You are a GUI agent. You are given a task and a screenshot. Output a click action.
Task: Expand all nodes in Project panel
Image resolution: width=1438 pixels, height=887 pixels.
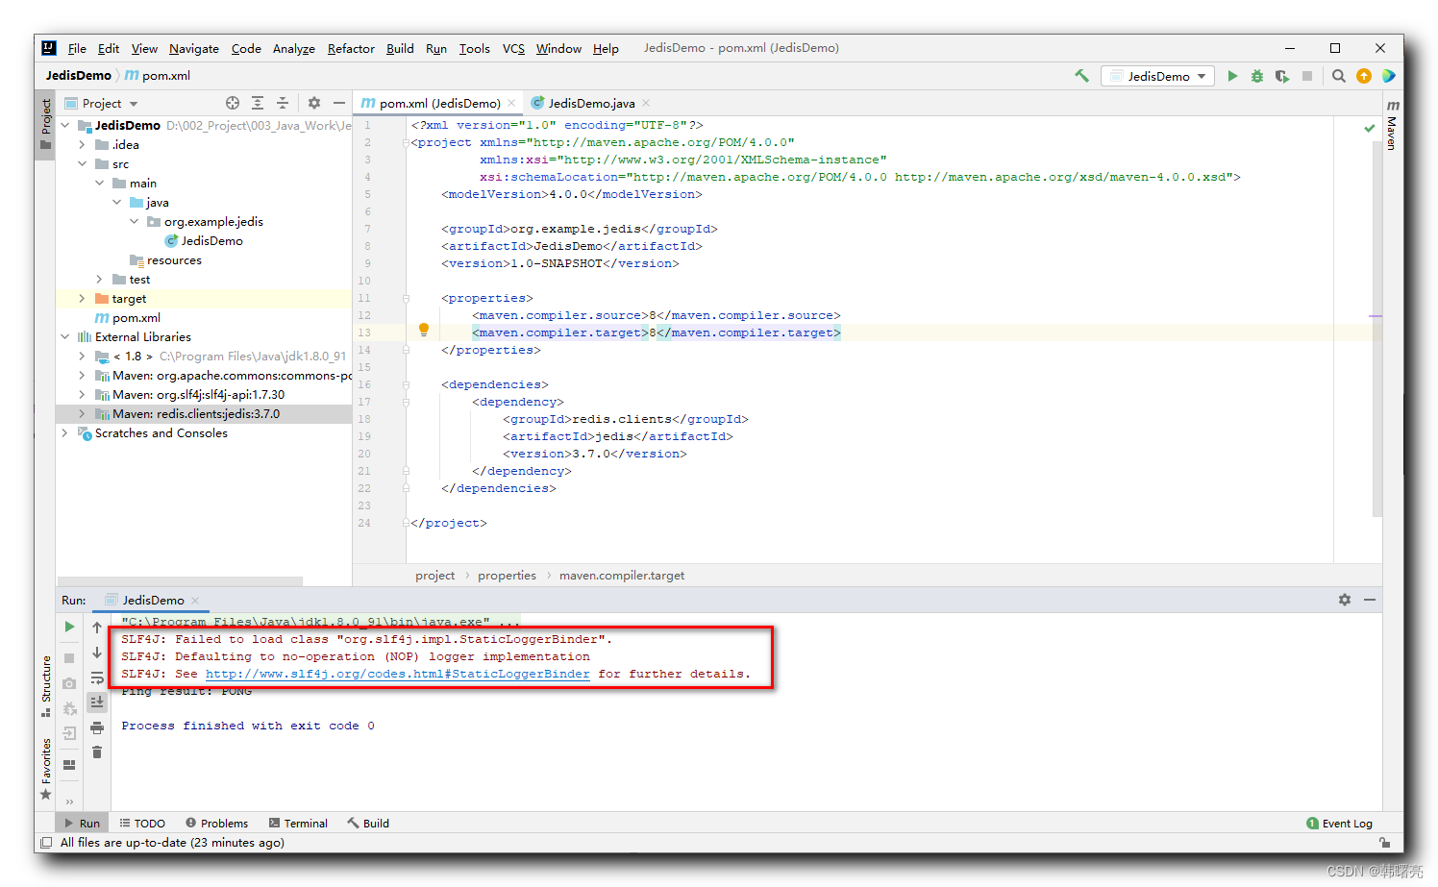click(258, 103)
